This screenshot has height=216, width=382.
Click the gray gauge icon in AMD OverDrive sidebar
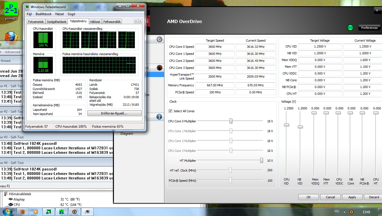tap(160, 39)
